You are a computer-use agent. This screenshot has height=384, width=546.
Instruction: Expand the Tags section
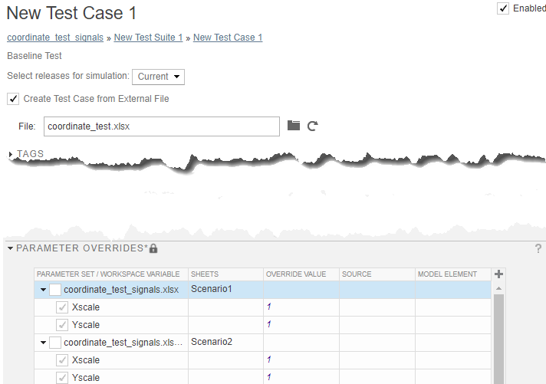click(x=11, y=154)
